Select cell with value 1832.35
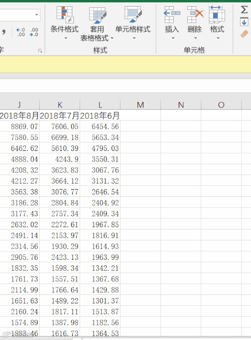This screenshot has width=251, height=340. click(20, 268)
